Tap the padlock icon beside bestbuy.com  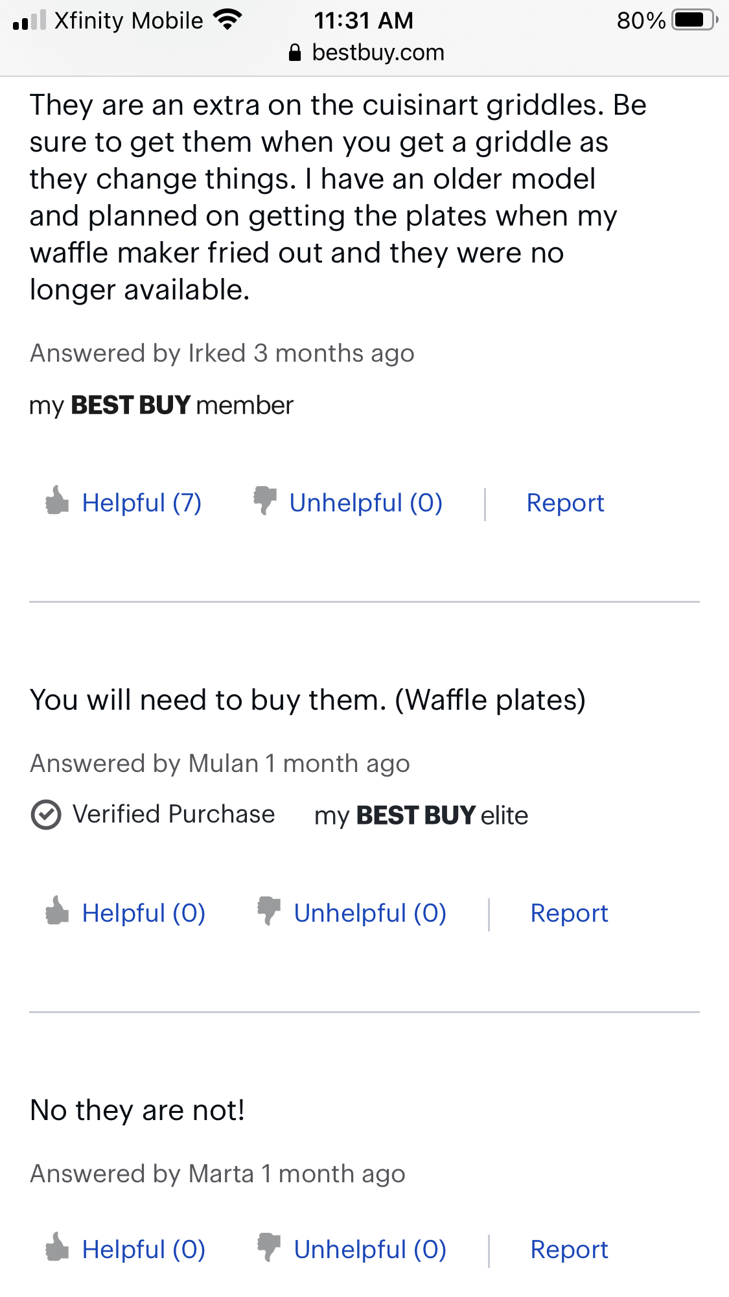[295, 53]
